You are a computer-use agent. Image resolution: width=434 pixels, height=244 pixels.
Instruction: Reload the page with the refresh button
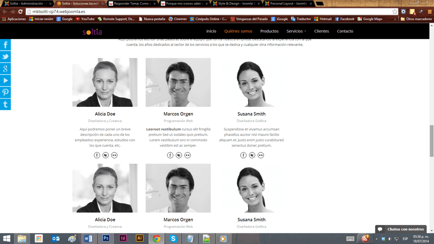pyautogui.click(x=20, y=11)
